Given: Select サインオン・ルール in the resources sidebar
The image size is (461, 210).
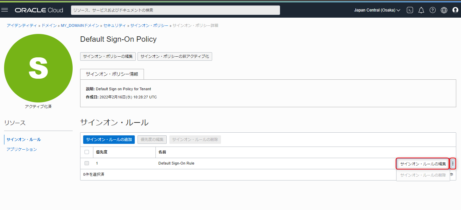Looking at the screenshot, I should pyautogui.click(x=23, y=139).
